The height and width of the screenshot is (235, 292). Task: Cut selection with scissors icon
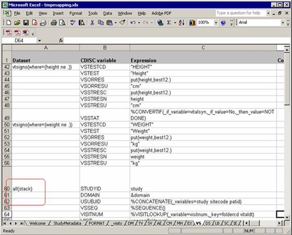(92, 23)
